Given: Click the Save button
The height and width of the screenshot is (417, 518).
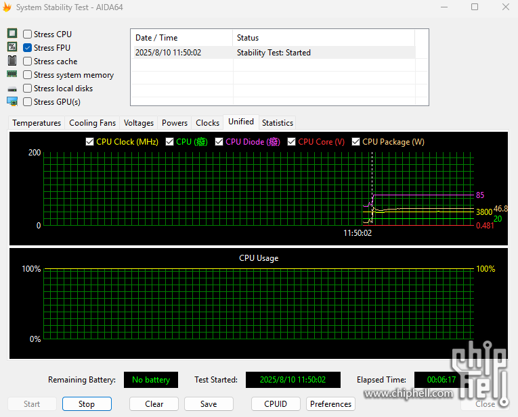Looking at the screenshot, I should click(x=209, y=403).
